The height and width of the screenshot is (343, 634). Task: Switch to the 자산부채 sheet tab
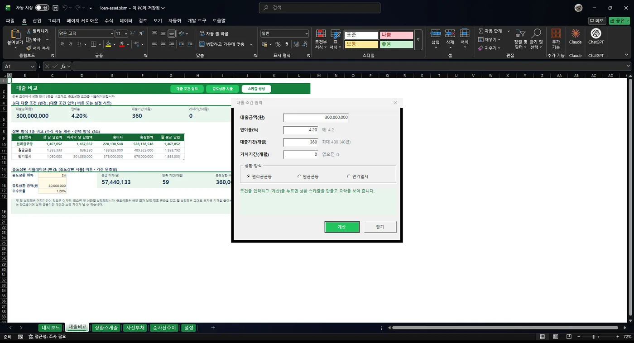(x=135, y=328)
